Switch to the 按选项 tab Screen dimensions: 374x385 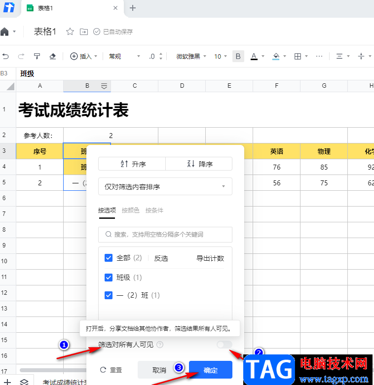pos(107,210)
